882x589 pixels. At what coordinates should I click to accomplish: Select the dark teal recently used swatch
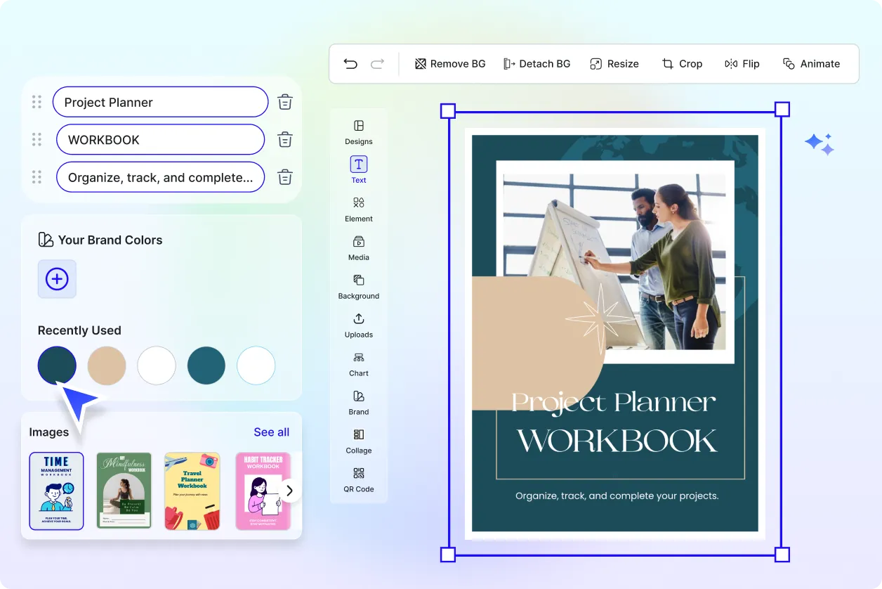pyautogui.click(x=57, y=365)
